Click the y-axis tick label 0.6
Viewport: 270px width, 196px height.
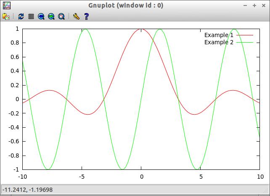tap(15, 57)
